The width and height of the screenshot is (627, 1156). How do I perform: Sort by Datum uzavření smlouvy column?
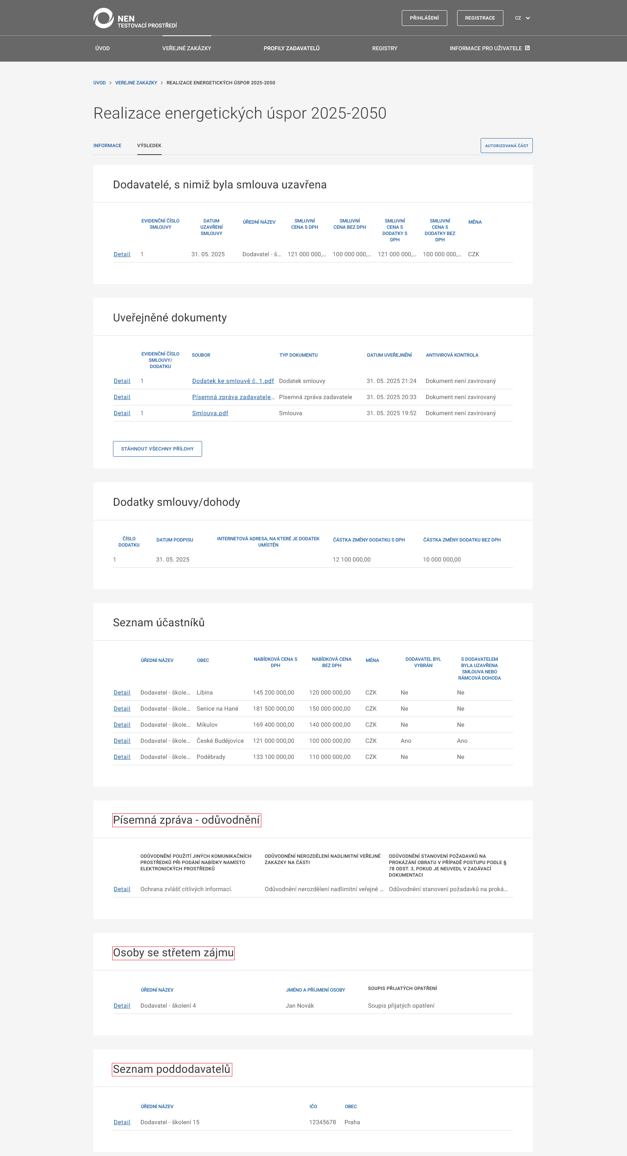click(x=211, y=227)
